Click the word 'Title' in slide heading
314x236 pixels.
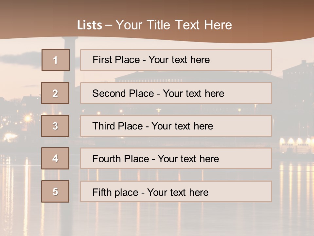pos(158,25)
